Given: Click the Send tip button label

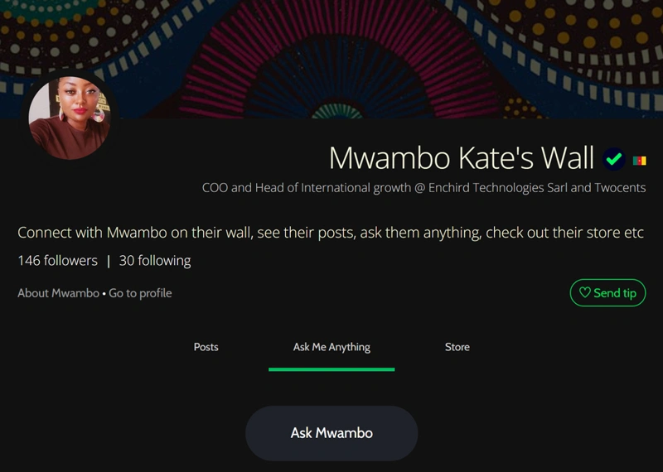Looking at the screenshot, I should [x=615, y=293].
